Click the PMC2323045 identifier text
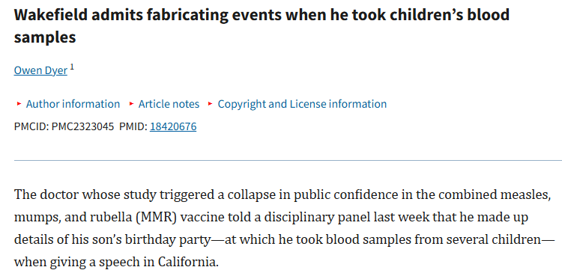 coord(82,126)
